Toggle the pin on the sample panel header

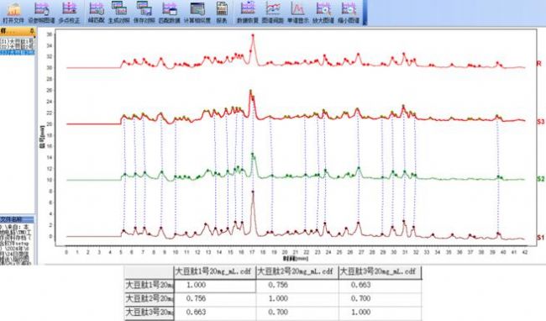tap(32, 31)
